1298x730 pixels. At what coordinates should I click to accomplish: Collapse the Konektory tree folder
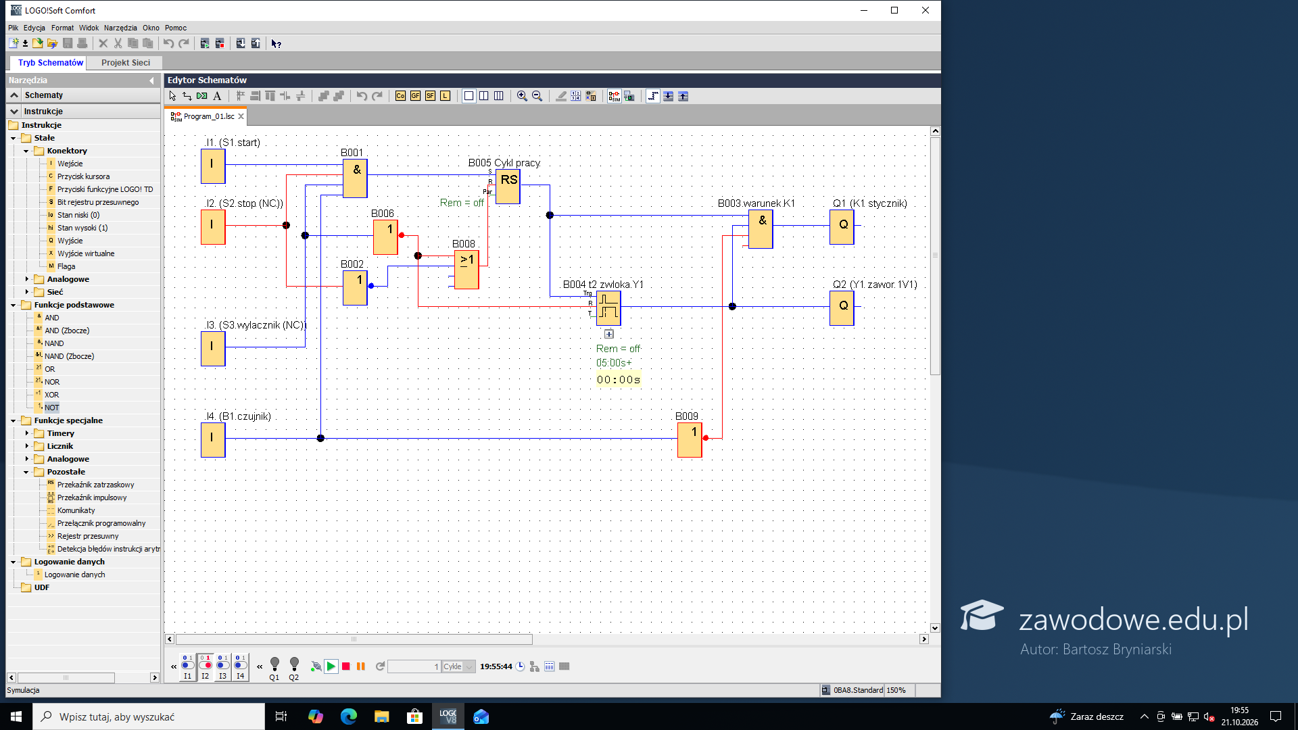(x=27, y=151)
